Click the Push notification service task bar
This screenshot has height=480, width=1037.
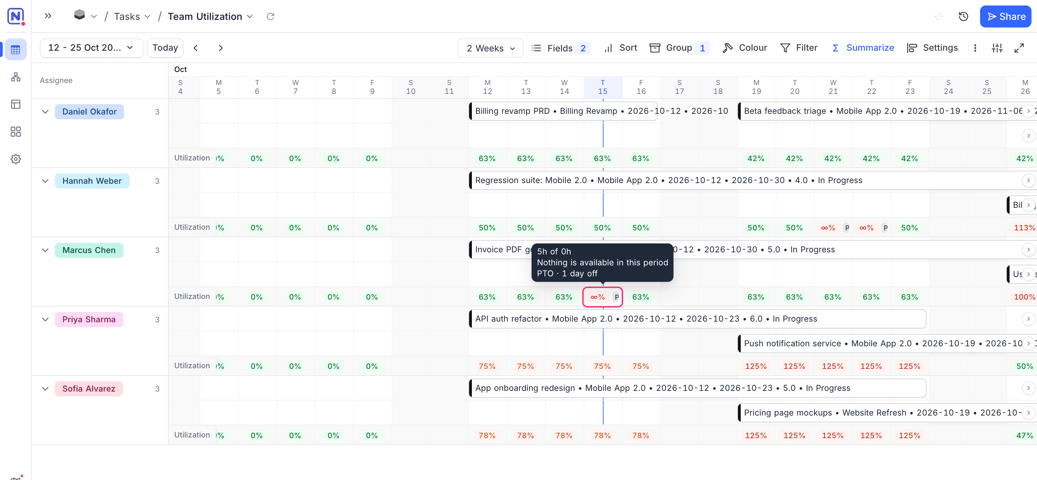tap(886, 343)
